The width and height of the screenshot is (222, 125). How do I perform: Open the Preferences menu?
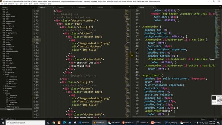pos(43,4)
